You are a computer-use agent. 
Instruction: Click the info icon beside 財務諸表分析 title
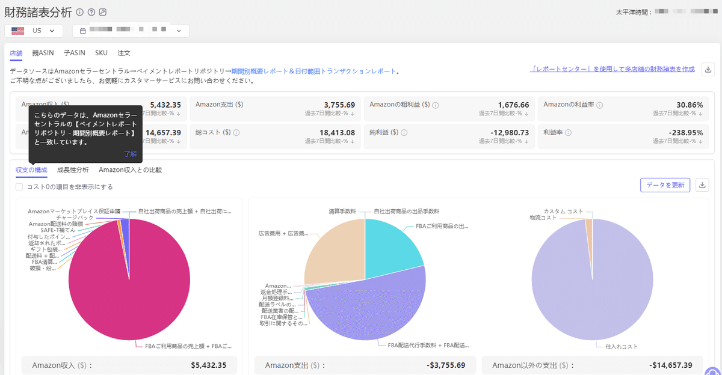(x=80, y=12)
